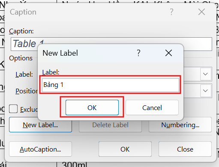Open the Numbering... options
The width and height of the screenshot is (219, 167).
[180, 125]
